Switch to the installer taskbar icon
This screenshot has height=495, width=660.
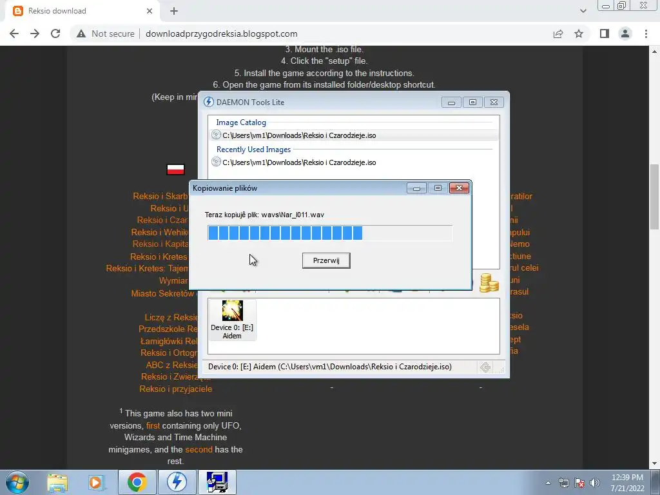(217, 482)
